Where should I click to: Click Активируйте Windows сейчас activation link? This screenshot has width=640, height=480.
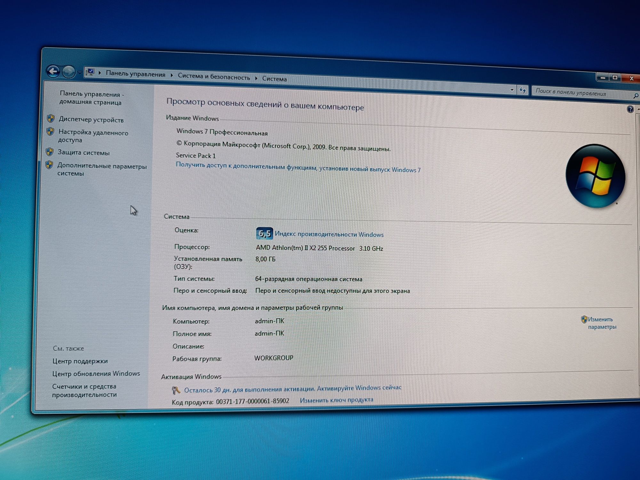359,388
